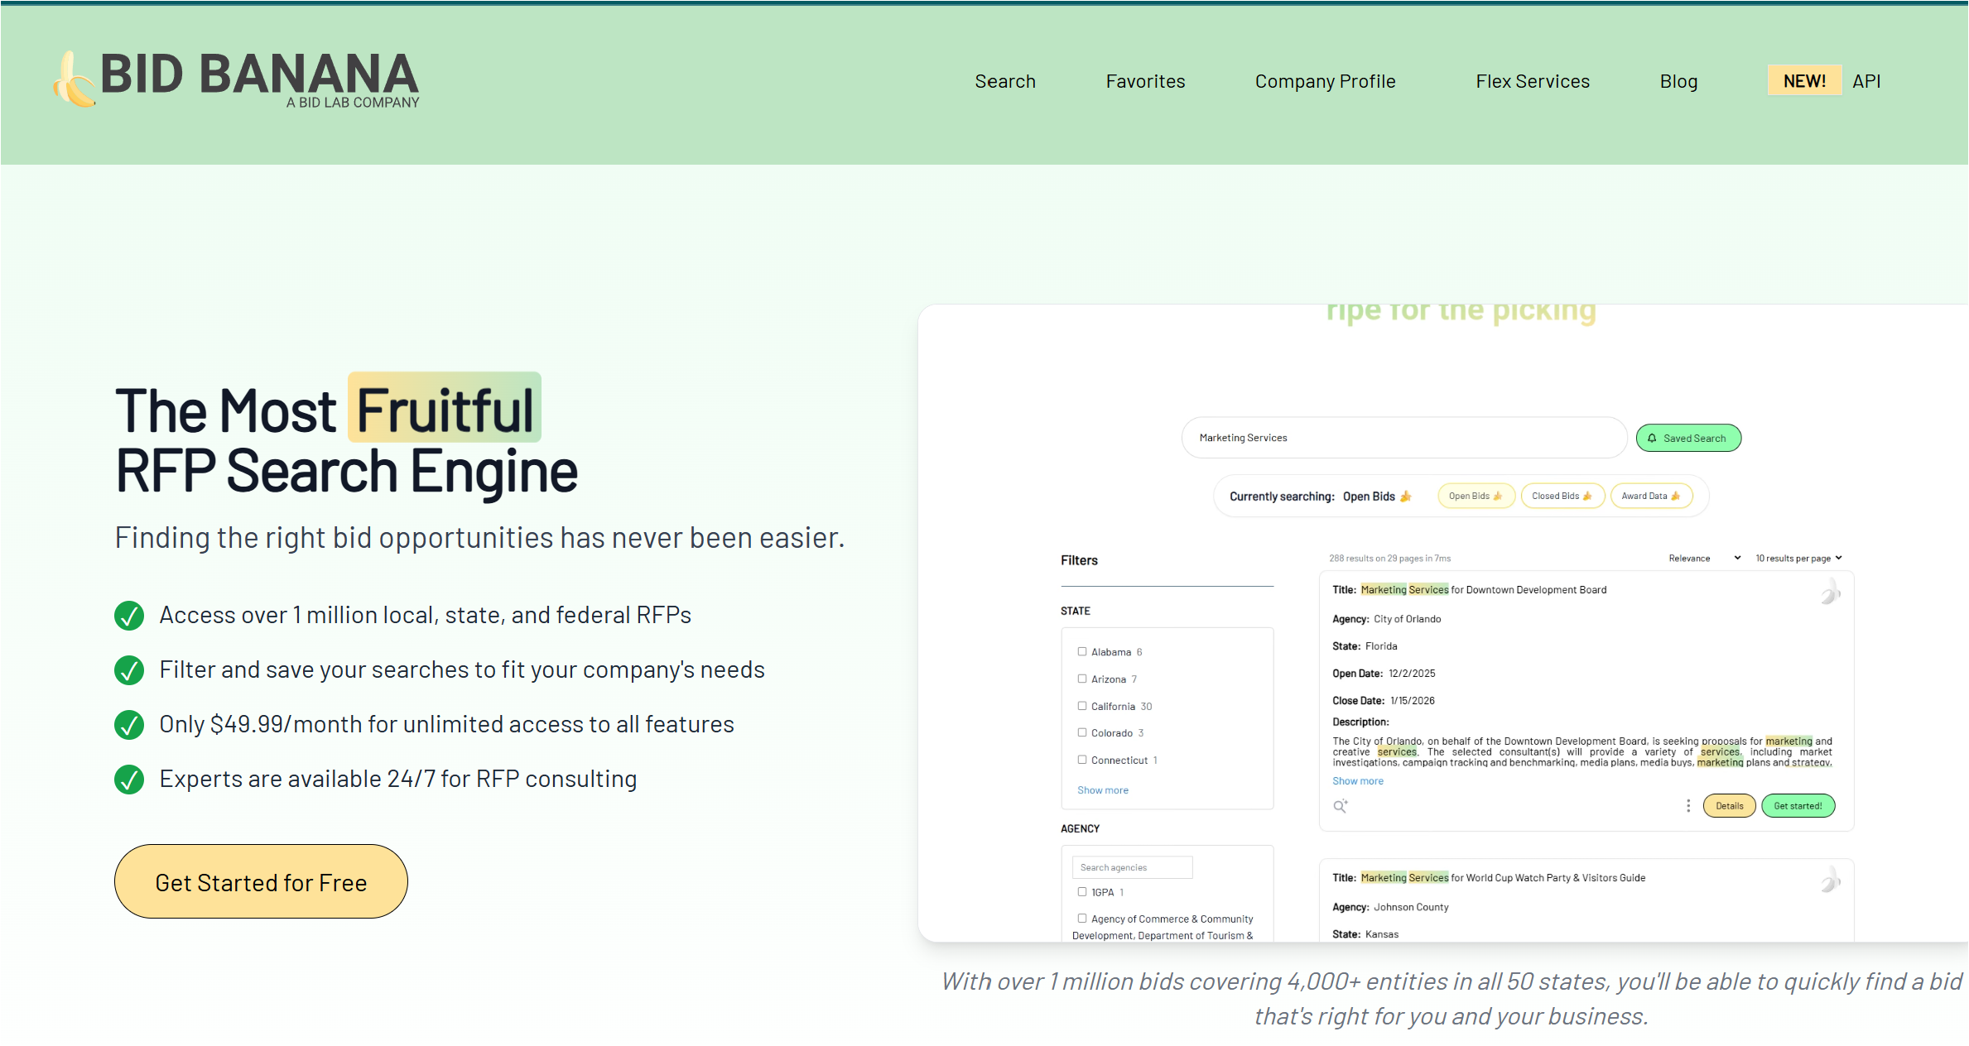Open the 10 results per page dropdown
This screenshot has width=1969, height=1046.
[1798, 559]
